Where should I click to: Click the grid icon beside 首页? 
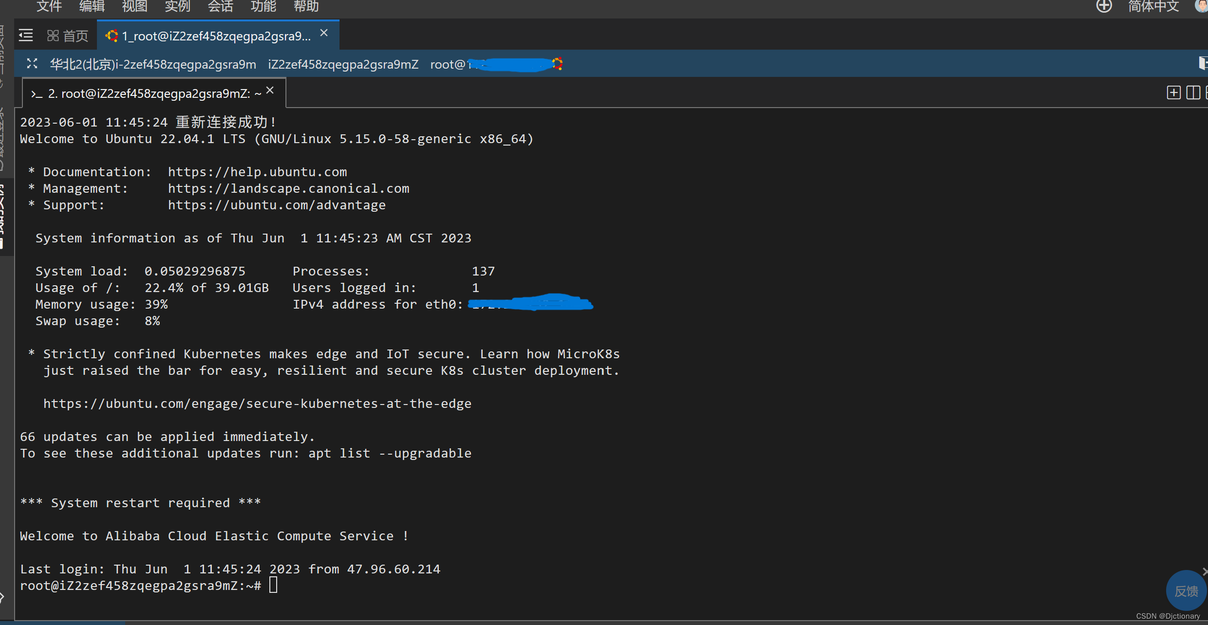(x=53, y=36)
